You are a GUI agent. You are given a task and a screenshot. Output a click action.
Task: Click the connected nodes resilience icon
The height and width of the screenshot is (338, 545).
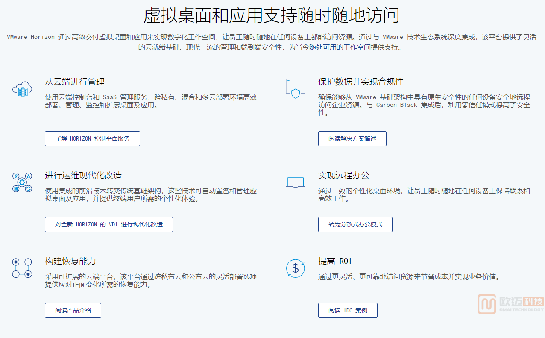click(22, 268)
